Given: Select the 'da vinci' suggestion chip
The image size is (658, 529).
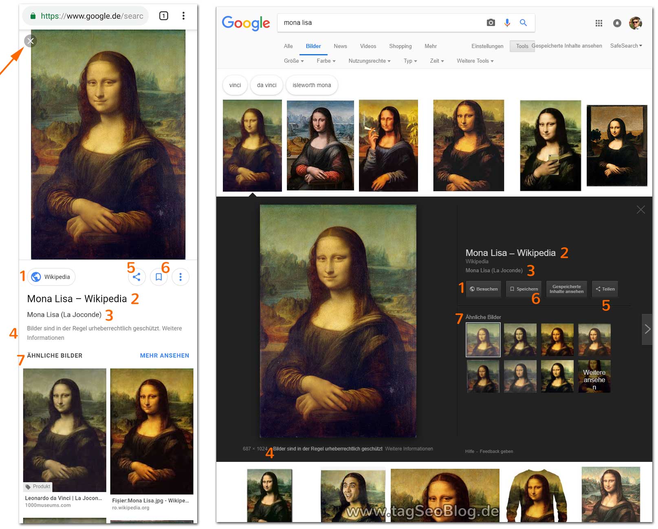Looking at the screenshot, I should [266, 85].
